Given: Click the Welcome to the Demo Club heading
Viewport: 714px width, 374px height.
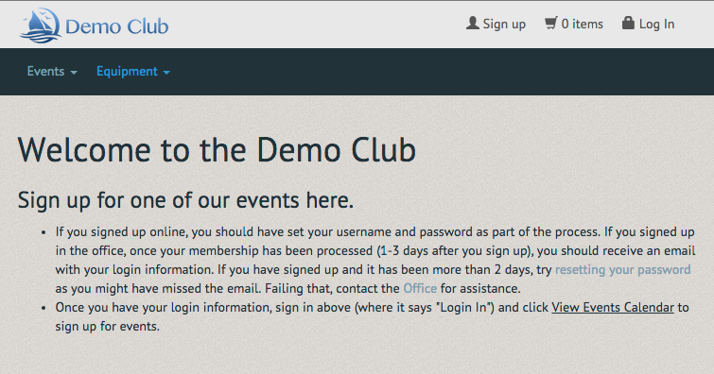Looking at the screenshot, I should coord(217,150).
